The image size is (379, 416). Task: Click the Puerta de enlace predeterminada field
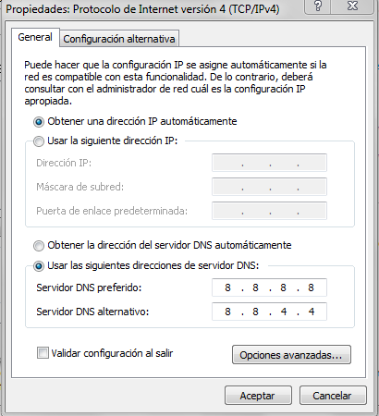pyautogui.click(x=269, y=211)
